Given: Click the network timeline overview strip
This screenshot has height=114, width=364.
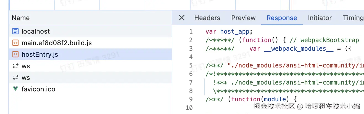Looking at the screenshot, I should [x=166, y=5].
